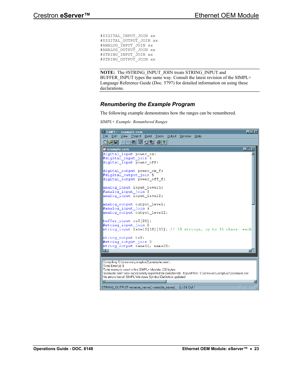Click the '#analog_input_join 3' line
This screenshot has width=284, height=368.
point(126,192)
